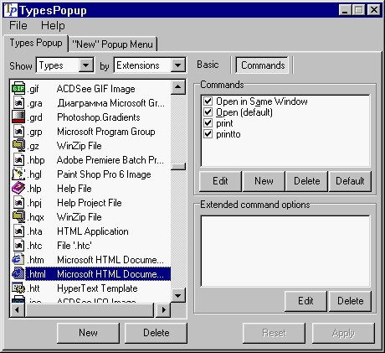
Task: Minimize the TypesPopup window
Action: click(x=345, y=10)
